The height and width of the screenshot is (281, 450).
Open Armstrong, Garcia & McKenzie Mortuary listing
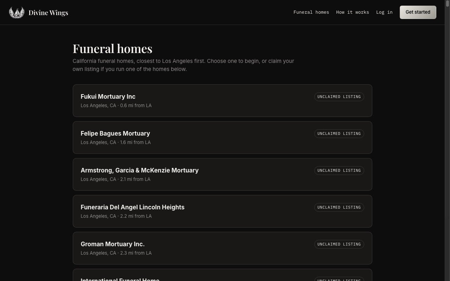tap(222, 174)
